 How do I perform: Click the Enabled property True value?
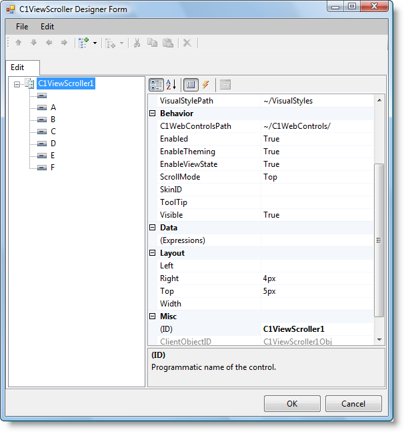317,139
